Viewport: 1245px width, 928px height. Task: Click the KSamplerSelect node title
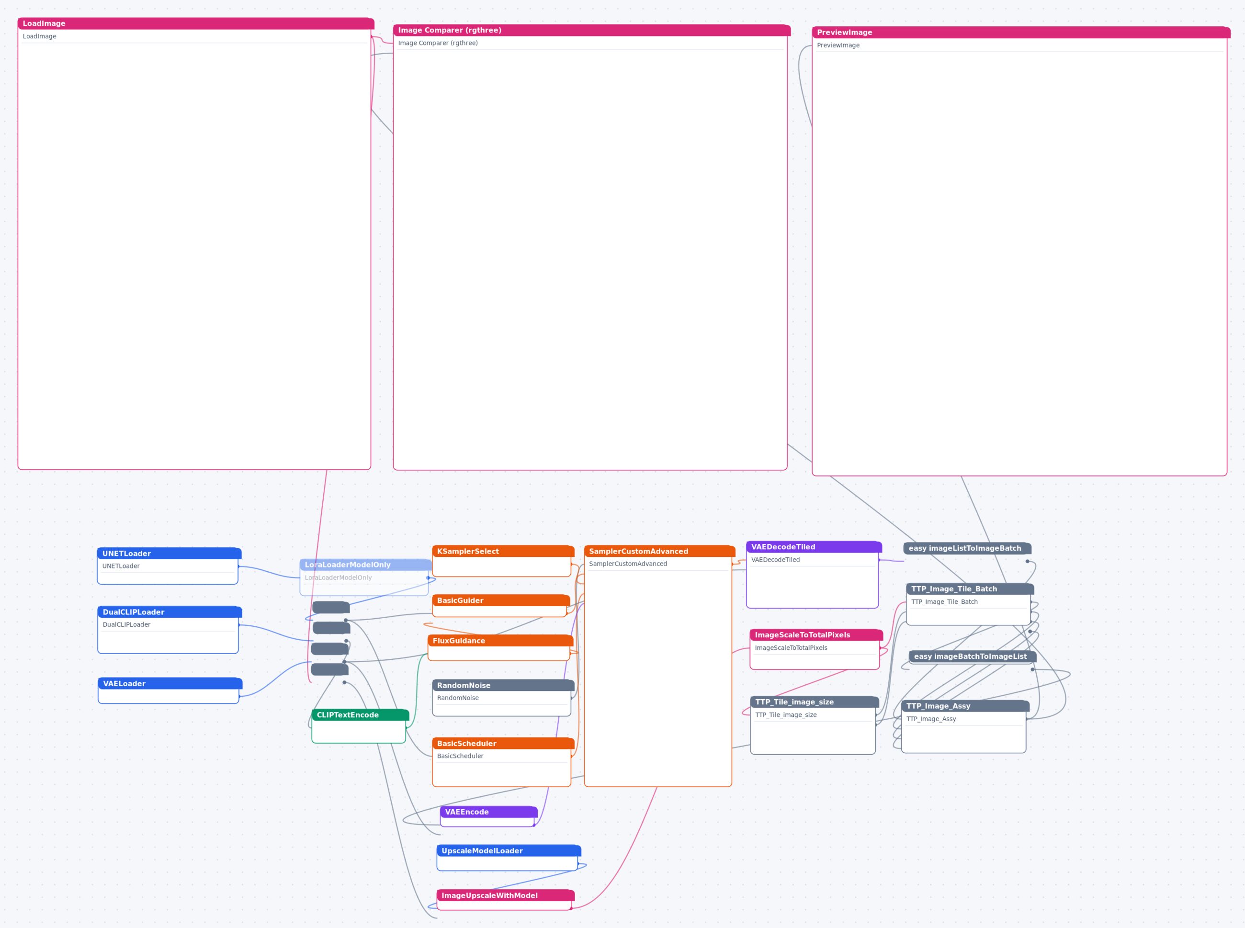pos(503,551)
